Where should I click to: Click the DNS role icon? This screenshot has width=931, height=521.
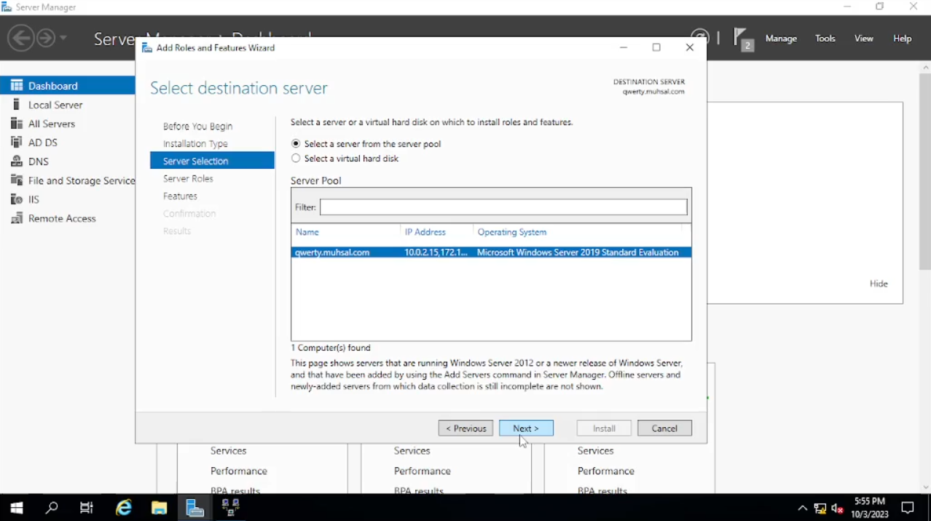[17, 162]
